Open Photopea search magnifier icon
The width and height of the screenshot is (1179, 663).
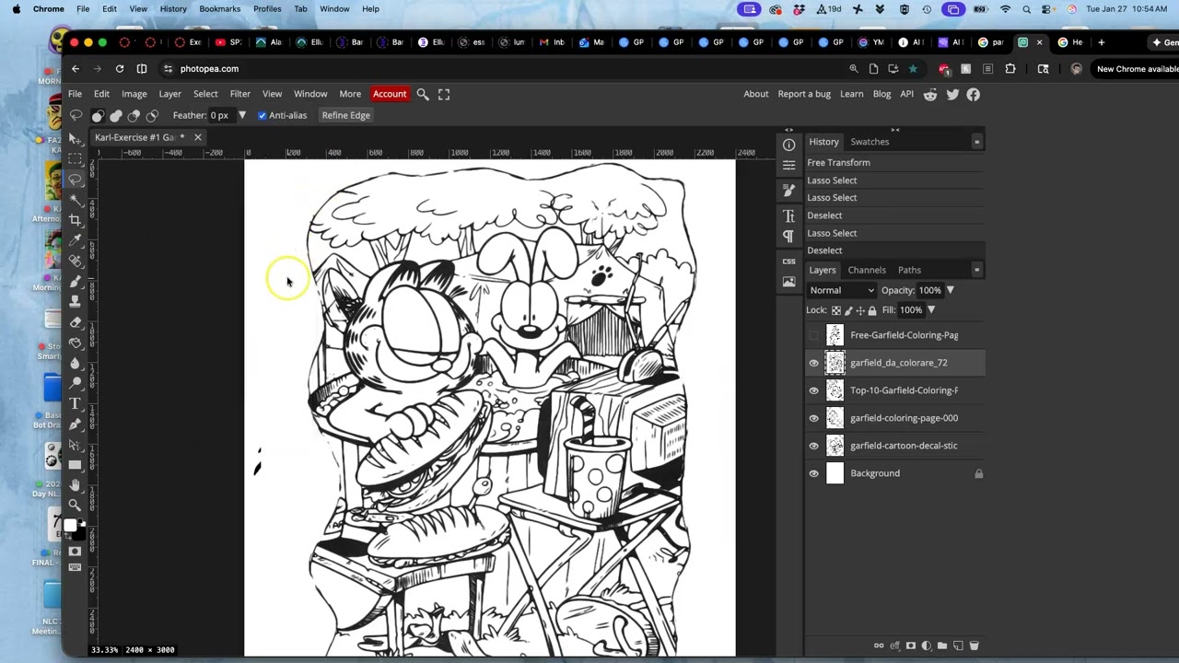(423, 94)
